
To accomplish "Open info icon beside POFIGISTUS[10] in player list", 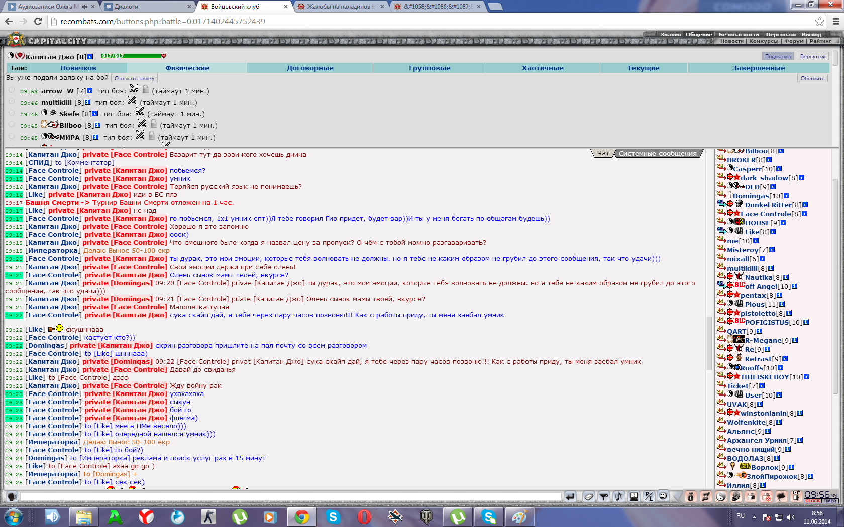I will pyautogui.click(x=806, y=322).
